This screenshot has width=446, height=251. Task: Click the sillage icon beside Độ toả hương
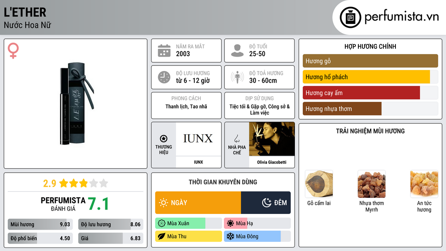[237, 77]
